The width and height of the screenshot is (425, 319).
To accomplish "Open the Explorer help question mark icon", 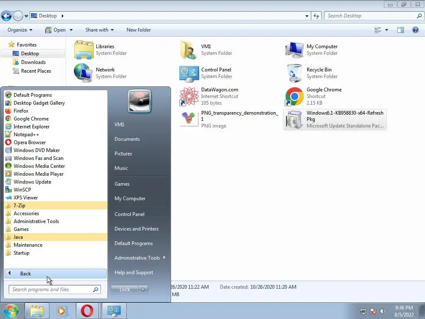I will click(x=415, y=30).
